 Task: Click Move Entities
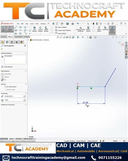pyautogui.click(x=61, y=33)
